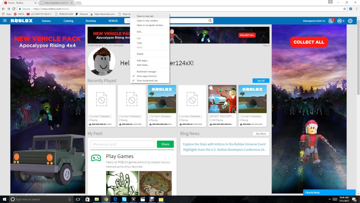Open the zombie hand game thumbnail
Screen dimensions: 360x203
[x=122, y=183]
